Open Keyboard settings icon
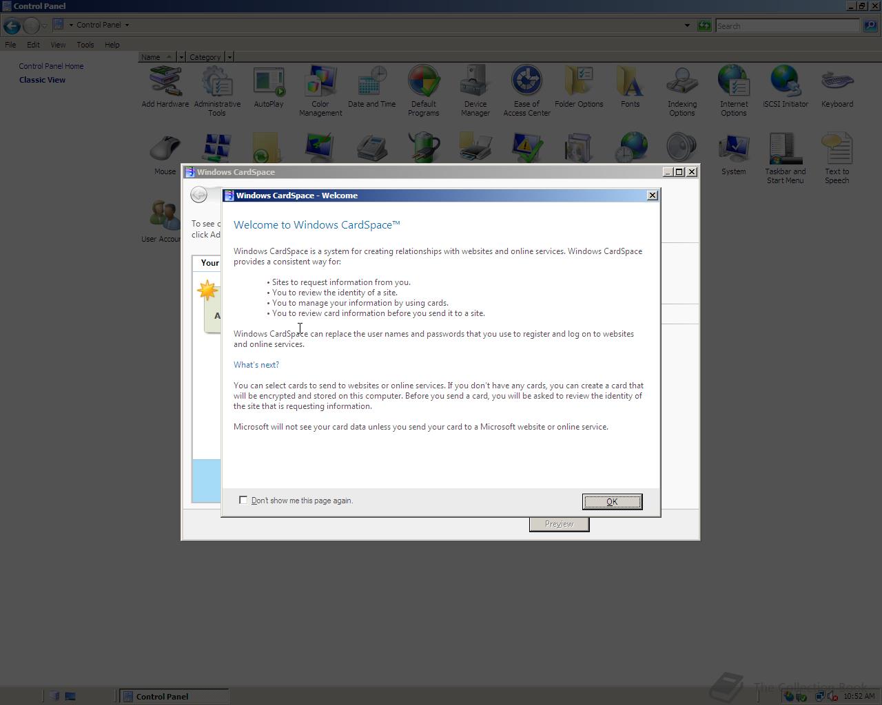The height and width of the screenshot is (705, 882). 837,87
